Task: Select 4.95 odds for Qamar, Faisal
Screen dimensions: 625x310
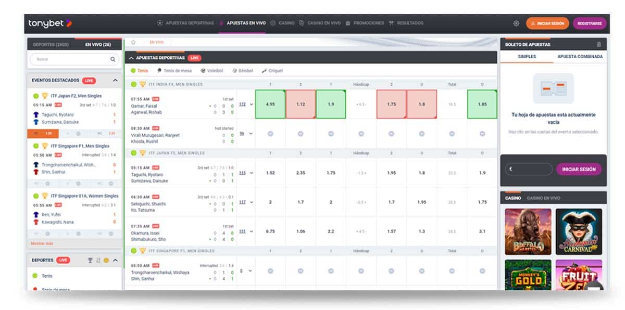Action: click(270, 104)
